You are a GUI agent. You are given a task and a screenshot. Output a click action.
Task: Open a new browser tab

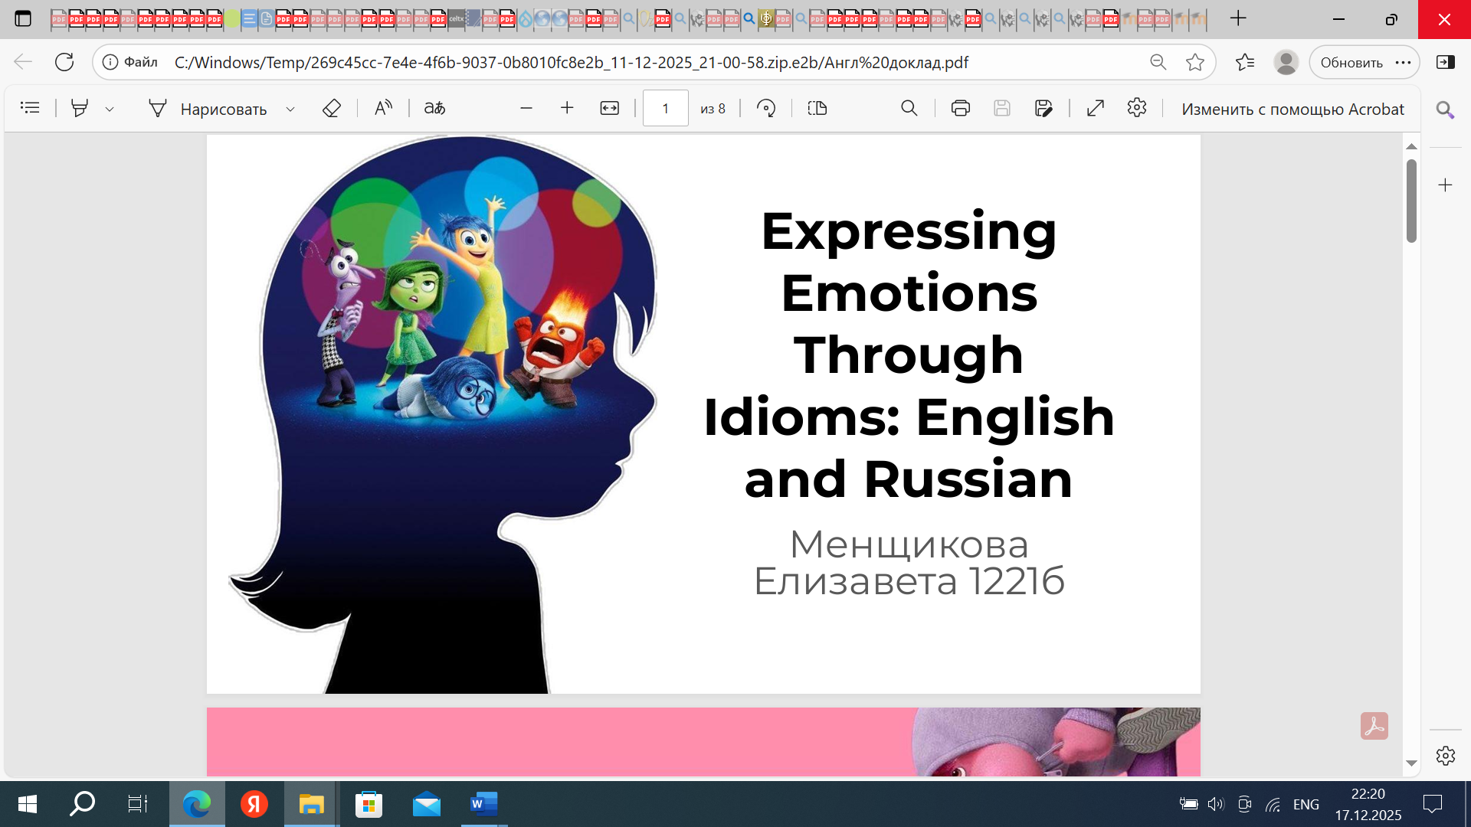click(x=1238, y=18)
